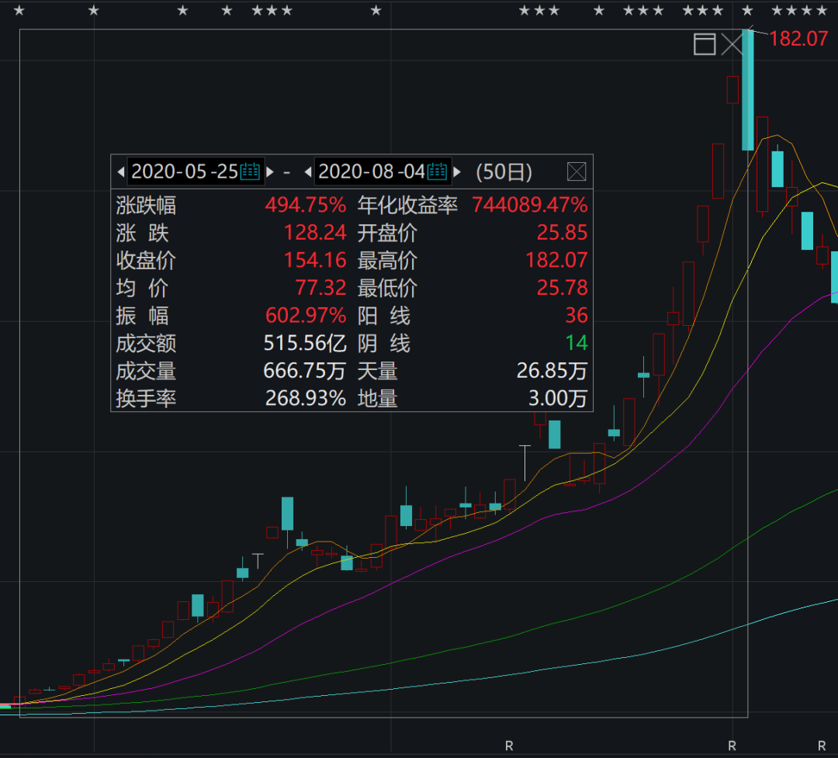Screen dimensions: 838x758
Task: Click the 182.07 peak price label
Action: [798, 39]
